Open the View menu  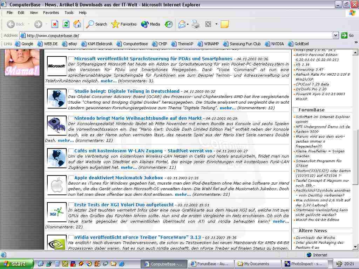point(34,13)
